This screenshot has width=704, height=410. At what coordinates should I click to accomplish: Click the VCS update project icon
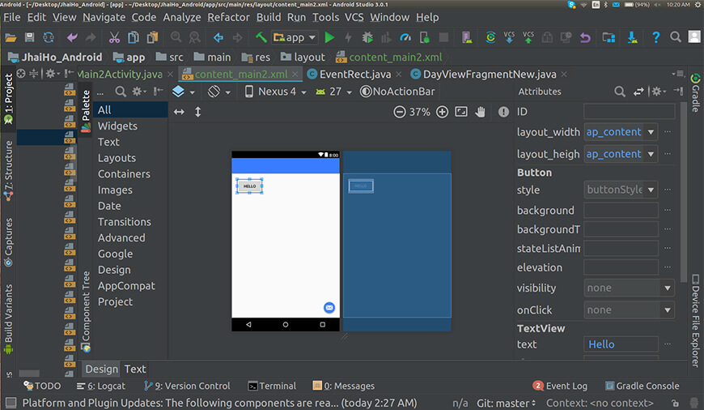(509, 37)
